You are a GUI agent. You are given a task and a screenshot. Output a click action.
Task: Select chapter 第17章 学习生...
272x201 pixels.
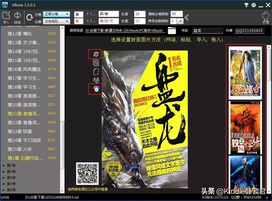[31, 78]
